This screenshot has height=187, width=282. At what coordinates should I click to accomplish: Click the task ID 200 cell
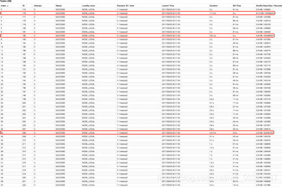[x=24, y=103]
